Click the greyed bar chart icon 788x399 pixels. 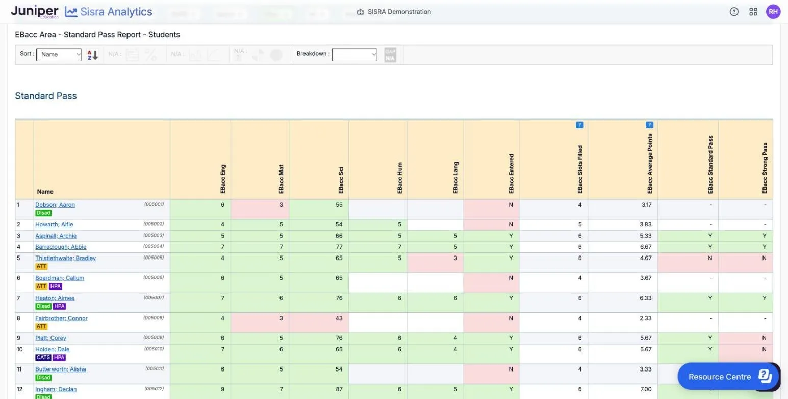coord(195,55)
